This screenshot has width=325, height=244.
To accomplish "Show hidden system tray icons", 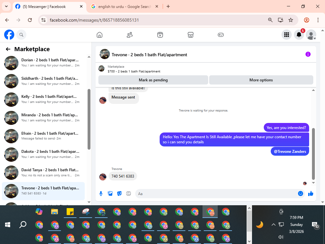I will (x=273, y=225).
